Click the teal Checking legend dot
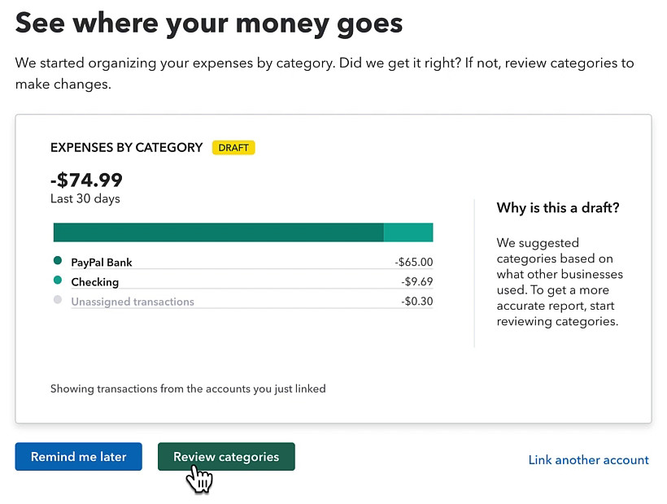The width and height of the screenshot is (667, 504). tap(58, 280)
